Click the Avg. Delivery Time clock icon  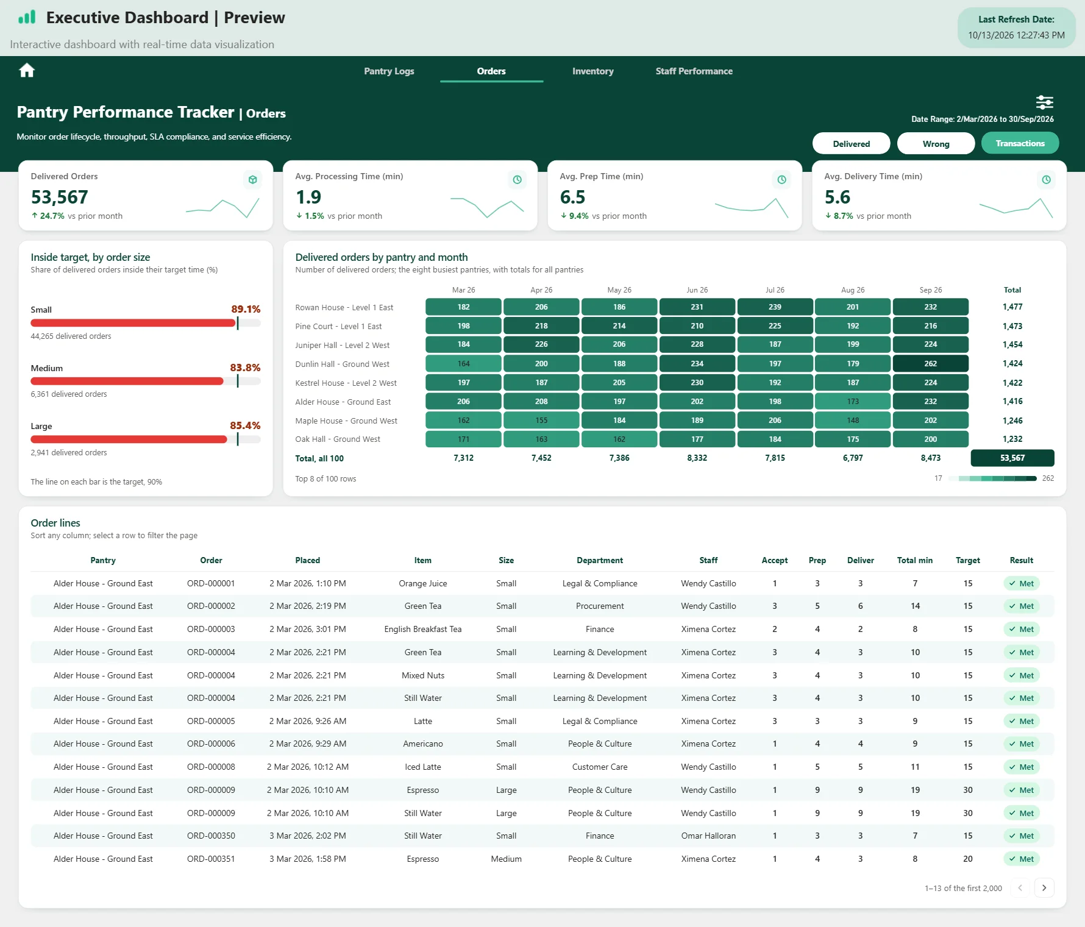tap(1046, 180)
